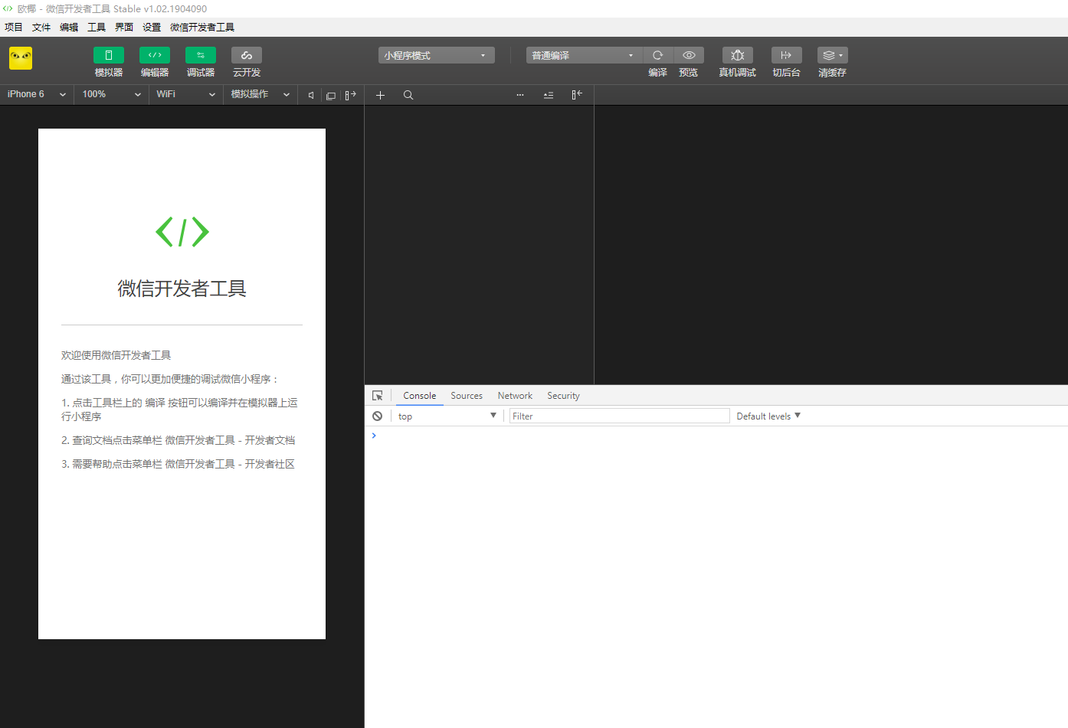1068x728 pixels.
Task: Click instruction 3 about 开发者社区
Action: pyautogui.click(x=179, y=464)
